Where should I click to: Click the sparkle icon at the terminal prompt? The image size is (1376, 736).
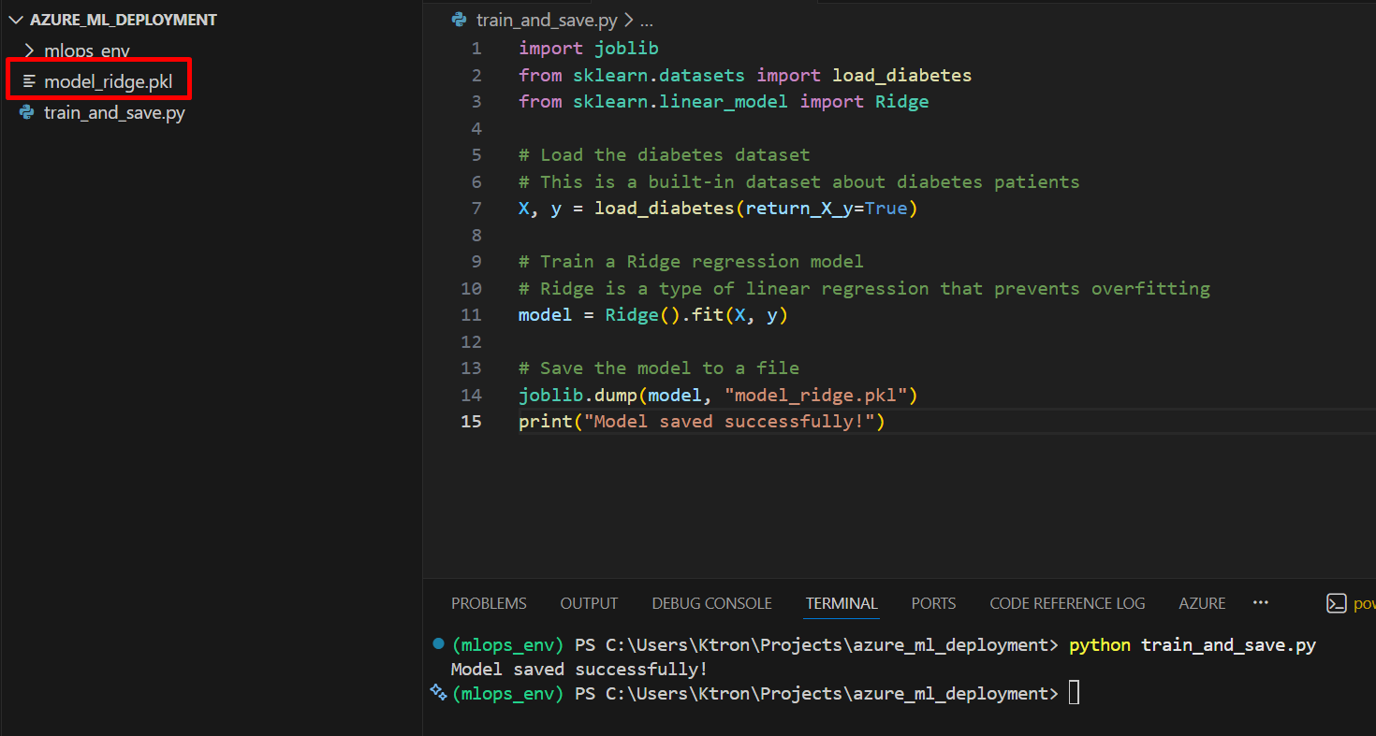point(437,693)
